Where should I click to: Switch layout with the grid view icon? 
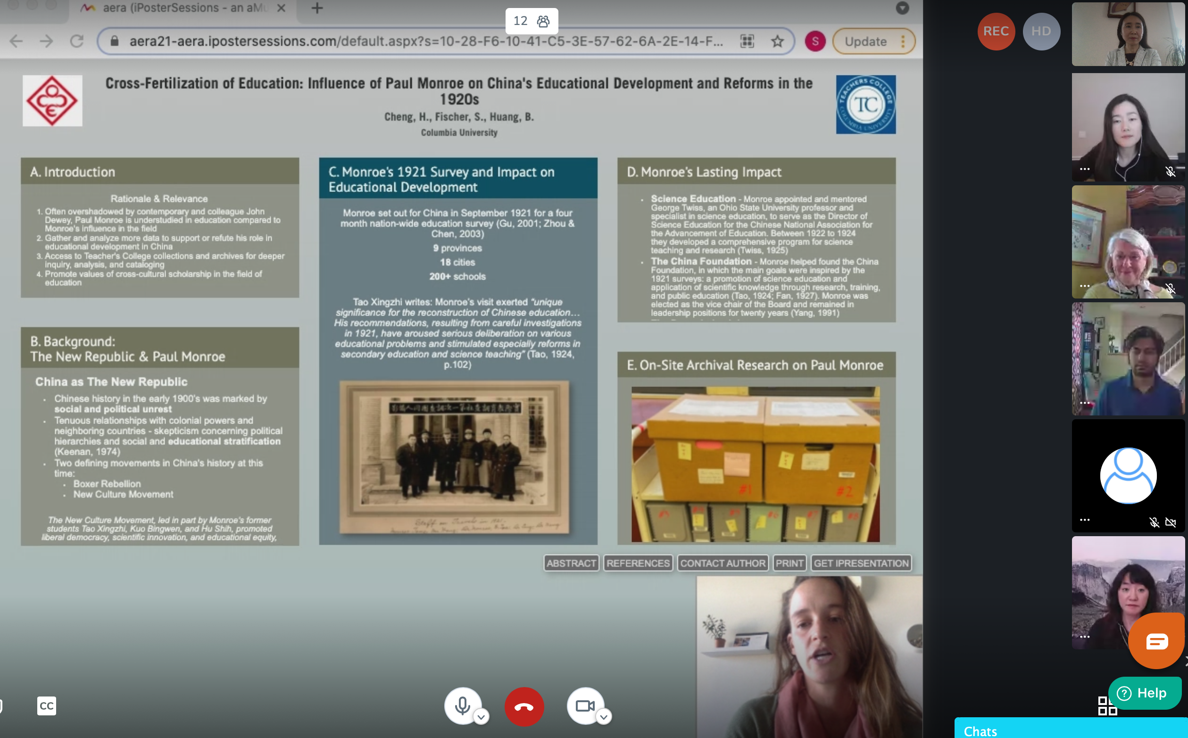point(1106,706)
